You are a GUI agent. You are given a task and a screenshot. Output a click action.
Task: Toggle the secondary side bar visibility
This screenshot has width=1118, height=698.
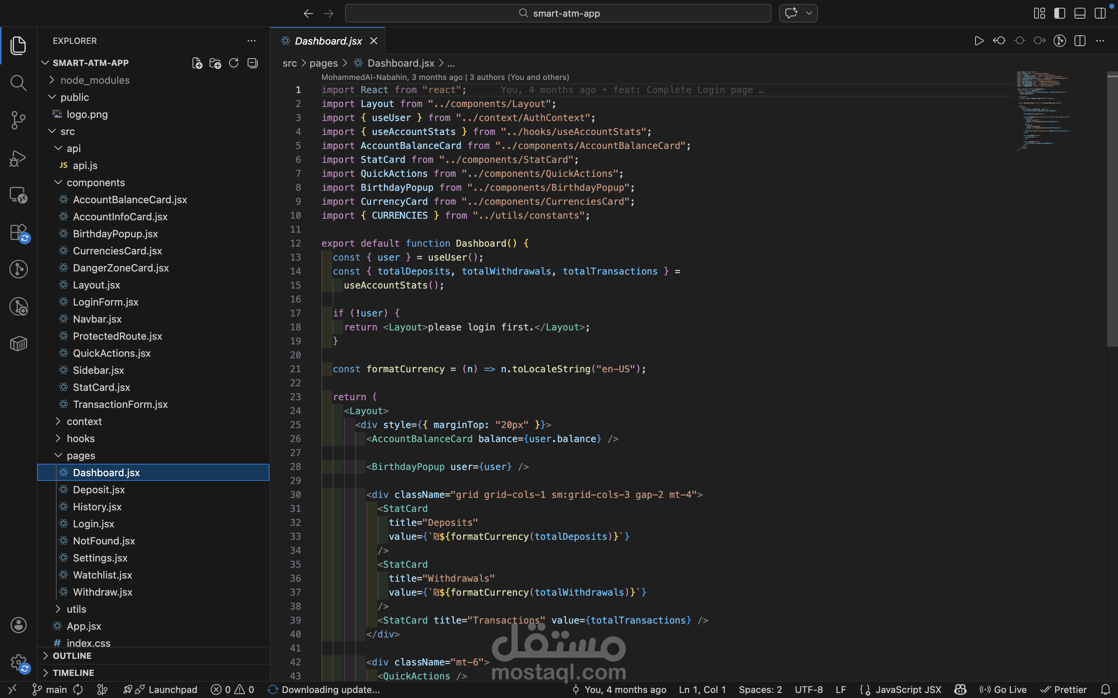pos(1100,14)
